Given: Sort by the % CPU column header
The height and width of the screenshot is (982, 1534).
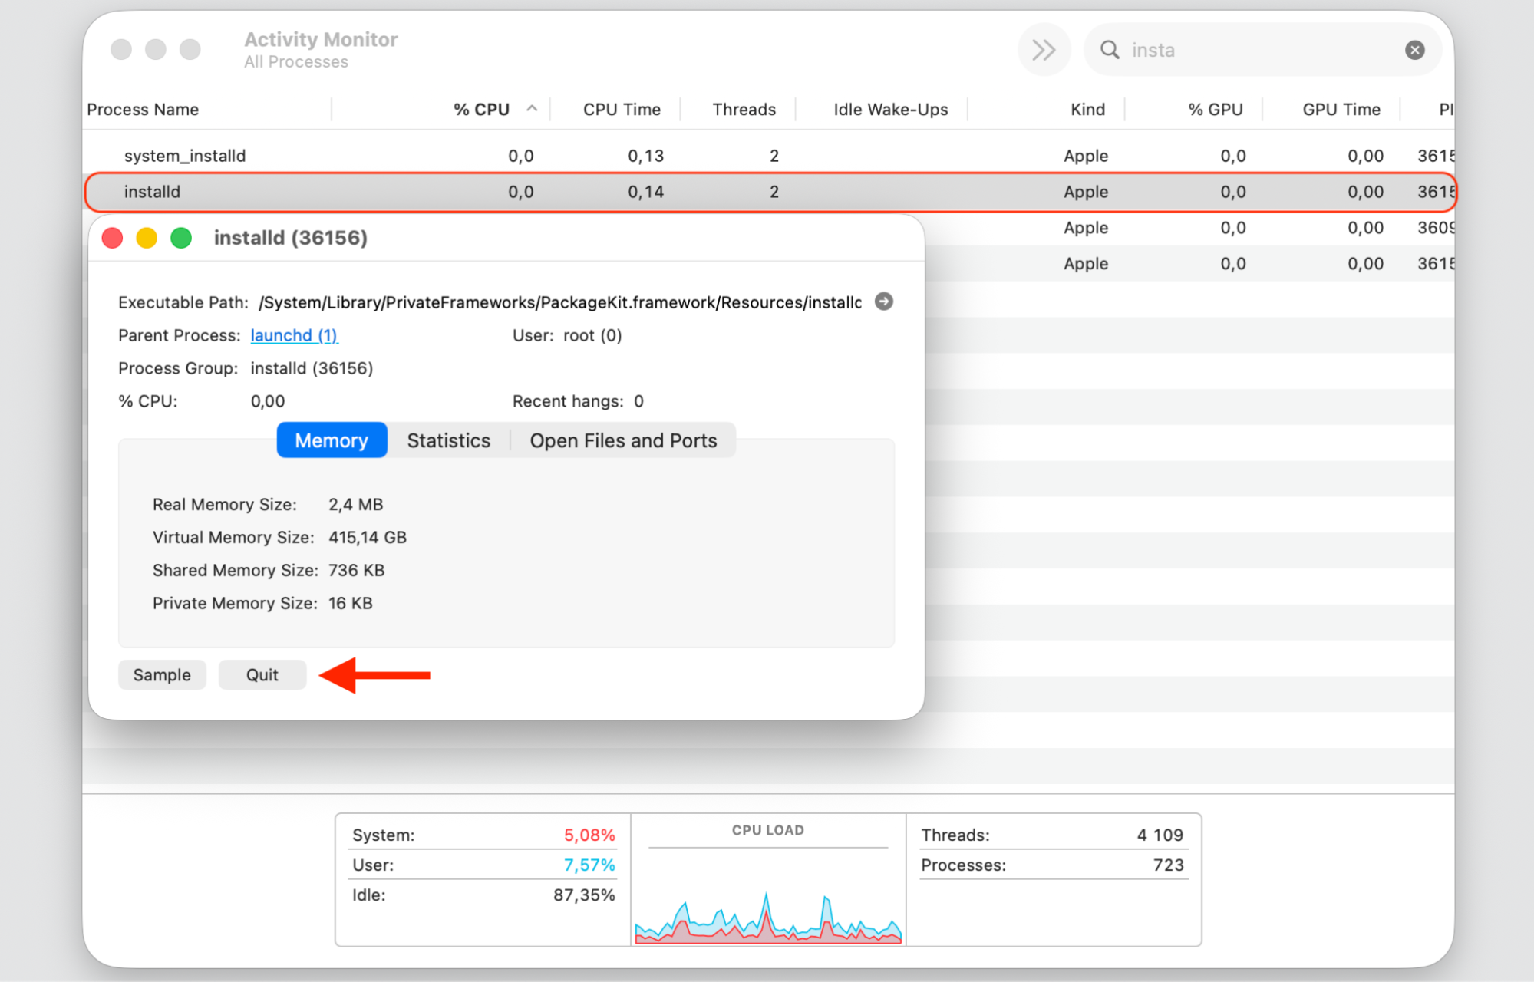Looking at the screenshot, I should click(x=481, y=110).
